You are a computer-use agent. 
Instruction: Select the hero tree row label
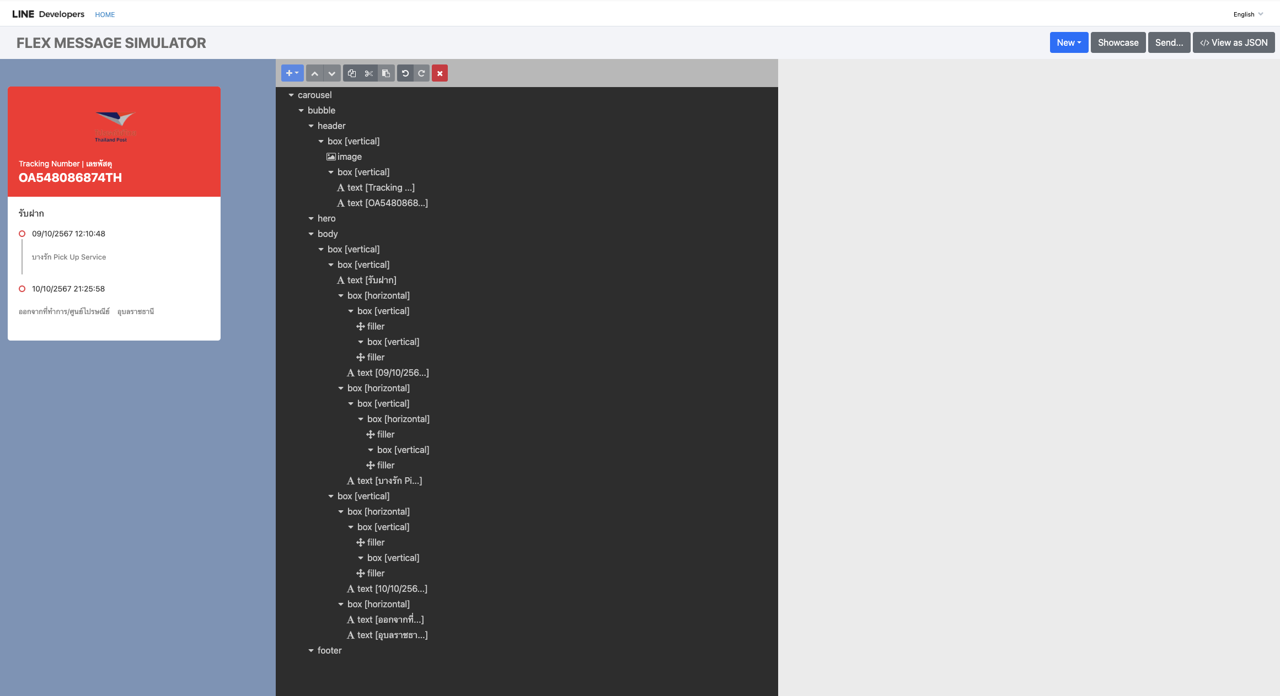tap(326, 218)
